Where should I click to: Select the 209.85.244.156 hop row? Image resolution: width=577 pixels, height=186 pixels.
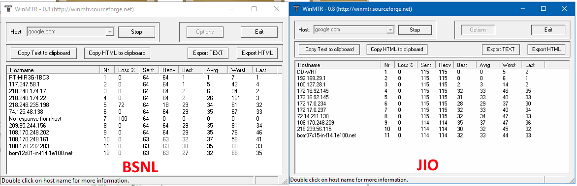click(144, 126)
